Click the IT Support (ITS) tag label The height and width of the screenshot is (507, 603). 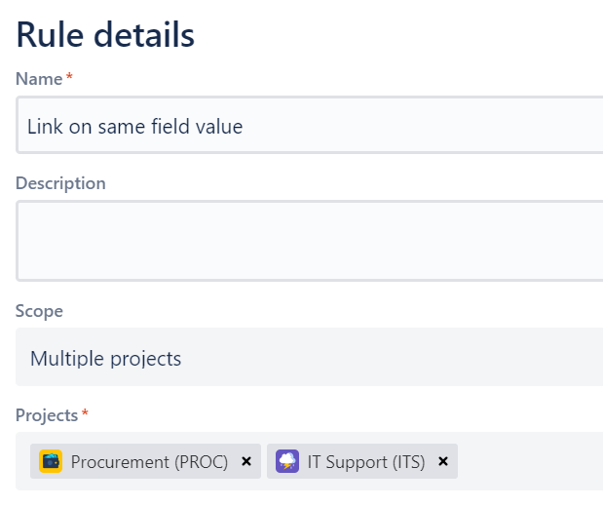click(x=366, y=462)
